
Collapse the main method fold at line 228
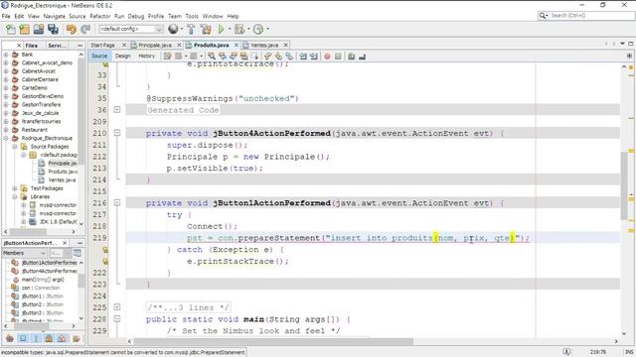point(117,318)
